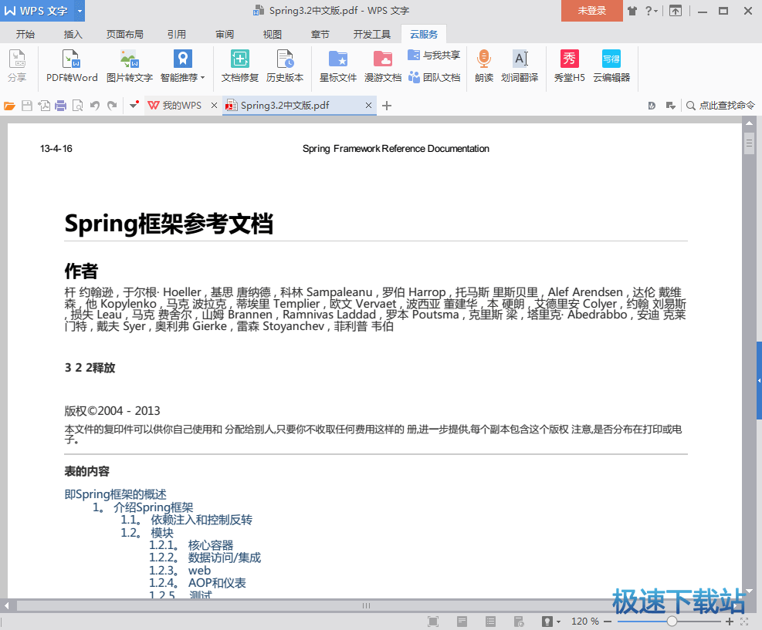
Task: Click the vertical scrollbar thumb
Action: click(749, 145)
